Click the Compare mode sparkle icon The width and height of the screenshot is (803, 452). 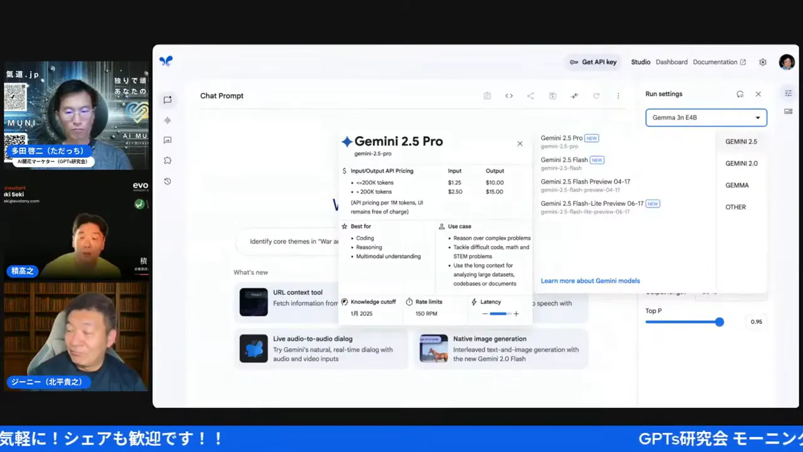tap(574, 96)
